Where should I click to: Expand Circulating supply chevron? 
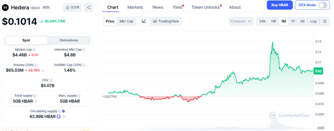coord(64,117)
